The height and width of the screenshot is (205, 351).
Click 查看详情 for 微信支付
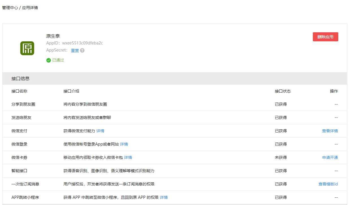click(x=330, y=131)
